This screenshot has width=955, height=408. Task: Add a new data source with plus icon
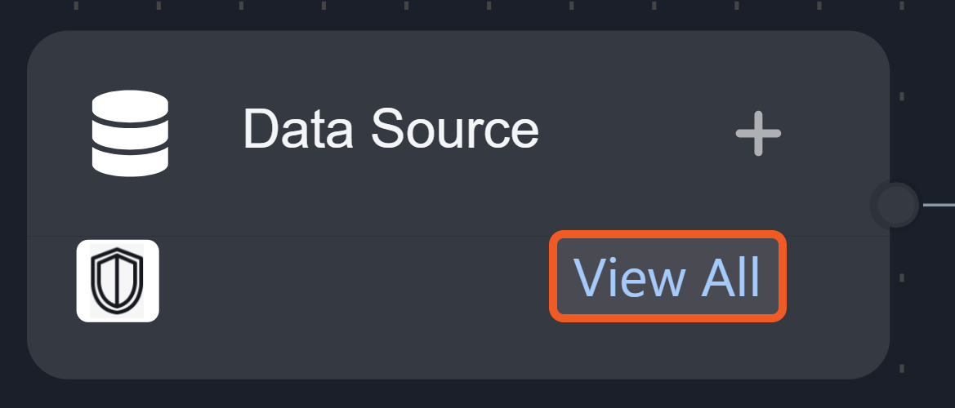[758, 133]
